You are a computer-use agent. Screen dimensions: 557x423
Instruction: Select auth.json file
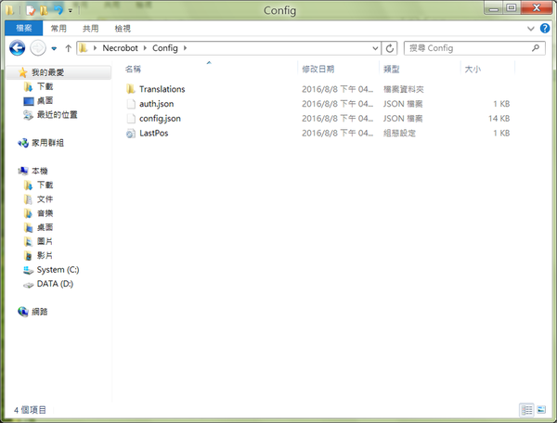(x=156, y=104)
